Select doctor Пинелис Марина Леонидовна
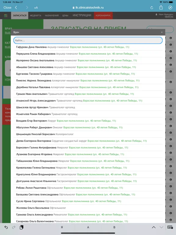Image resolution: width=176 pixels, height=235 pixels. [88, 81]
